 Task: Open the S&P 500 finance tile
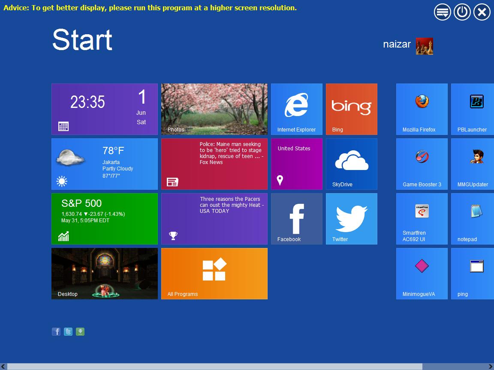tap(104, 219)
